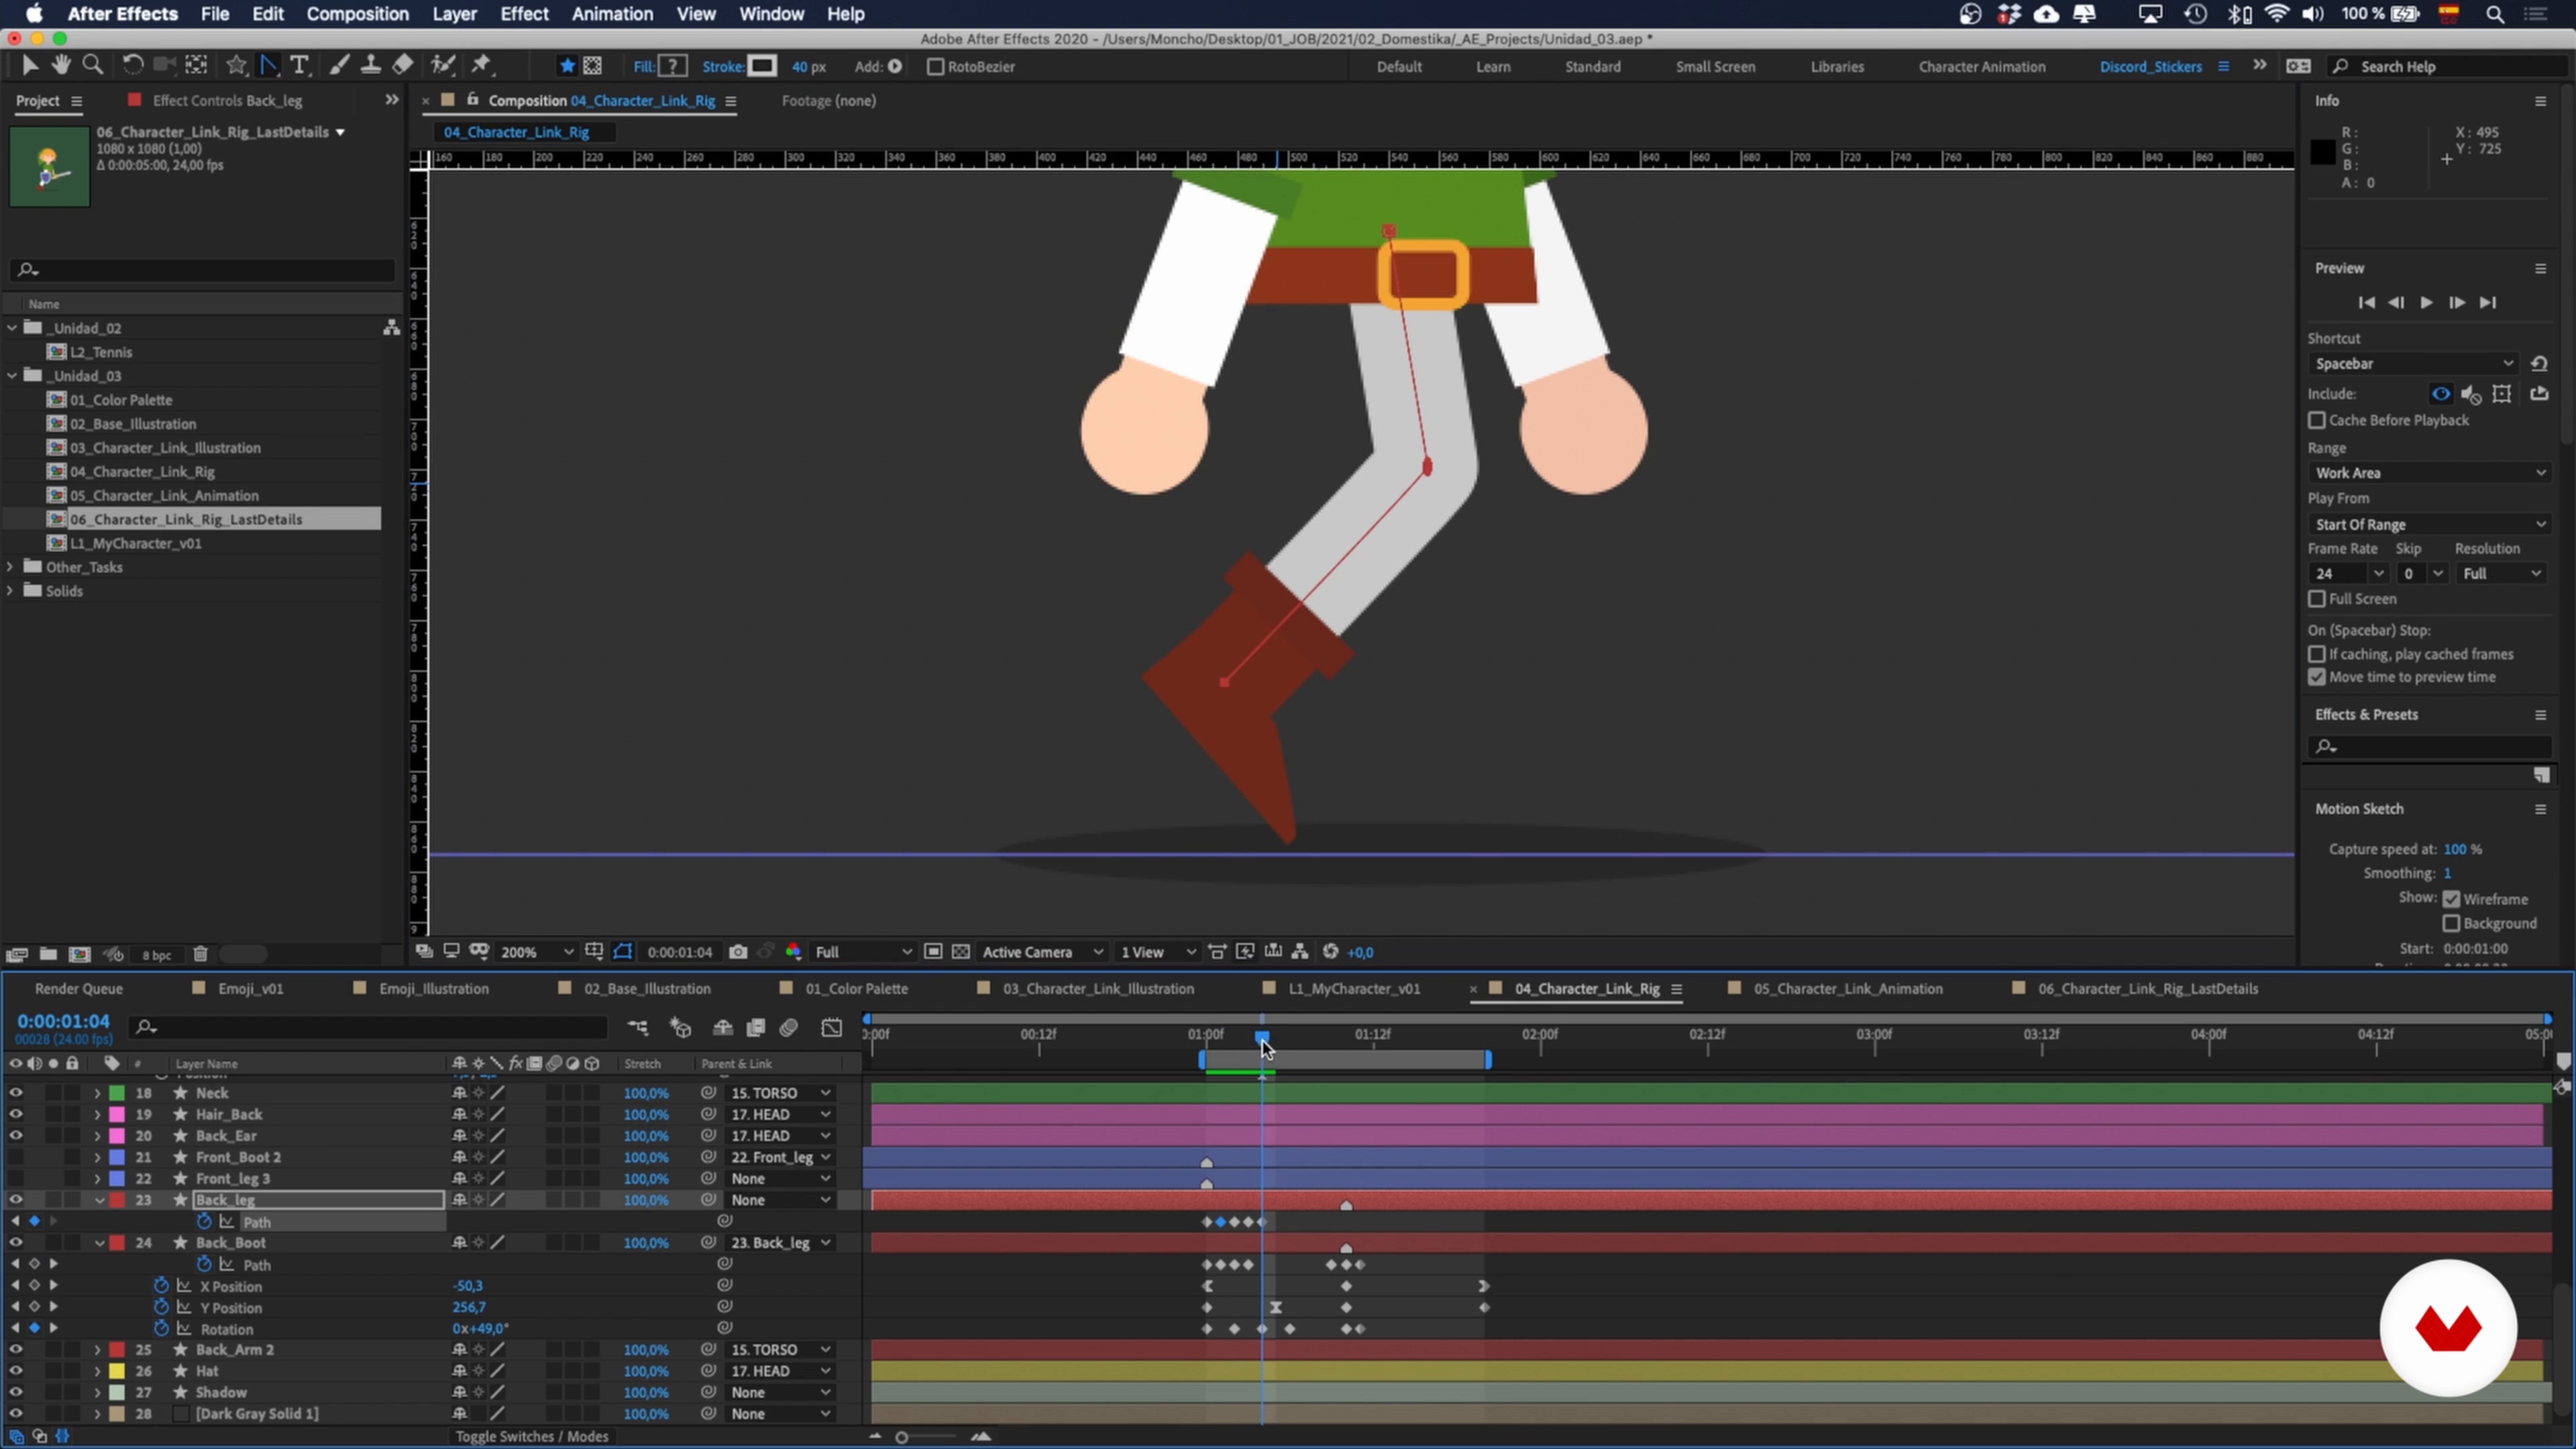Image resolution: width=2576 pixels, height=1449 pixels.
Task: Select the Pen tool
Action: tap(268, 66)
